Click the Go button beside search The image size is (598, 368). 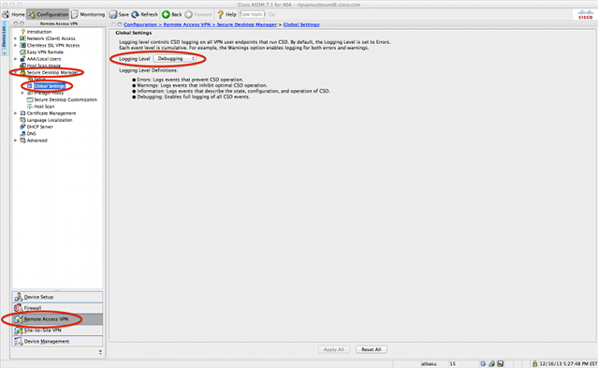[x=271, y=14]
